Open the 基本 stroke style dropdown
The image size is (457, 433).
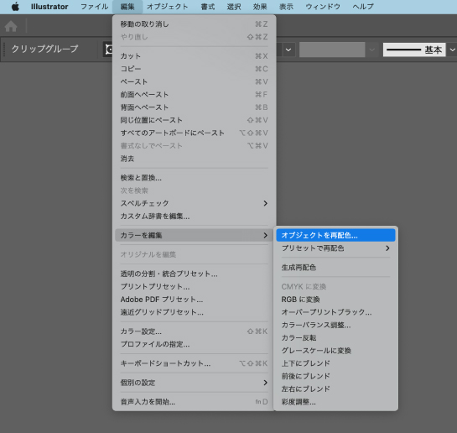[x=452, y=50]
